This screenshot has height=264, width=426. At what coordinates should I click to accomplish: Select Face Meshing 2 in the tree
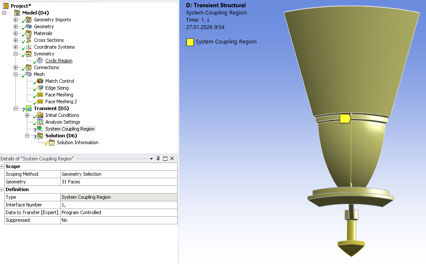61,102
